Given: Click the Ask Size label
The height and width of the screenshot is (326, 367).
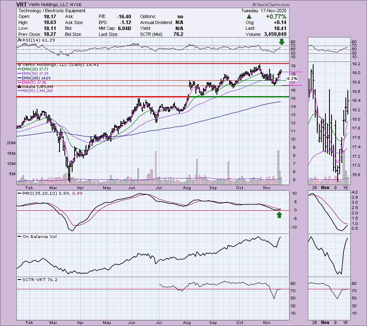Looking at the screenshot, I should pyautogui.click(x=74, y=22).
